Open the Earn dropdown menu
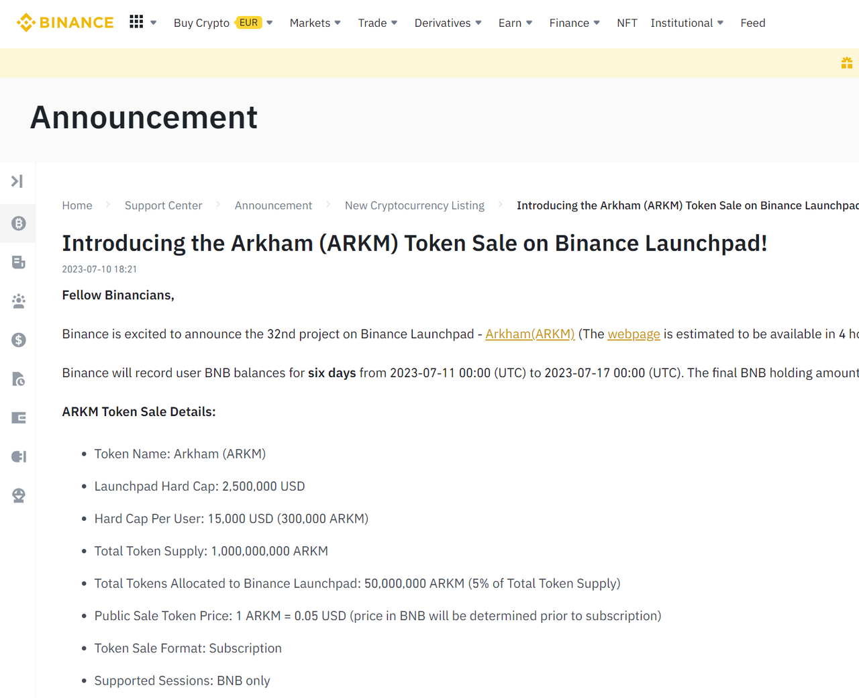Image resolution: width=859 pixels, height=698 pixels. point(515,23)
